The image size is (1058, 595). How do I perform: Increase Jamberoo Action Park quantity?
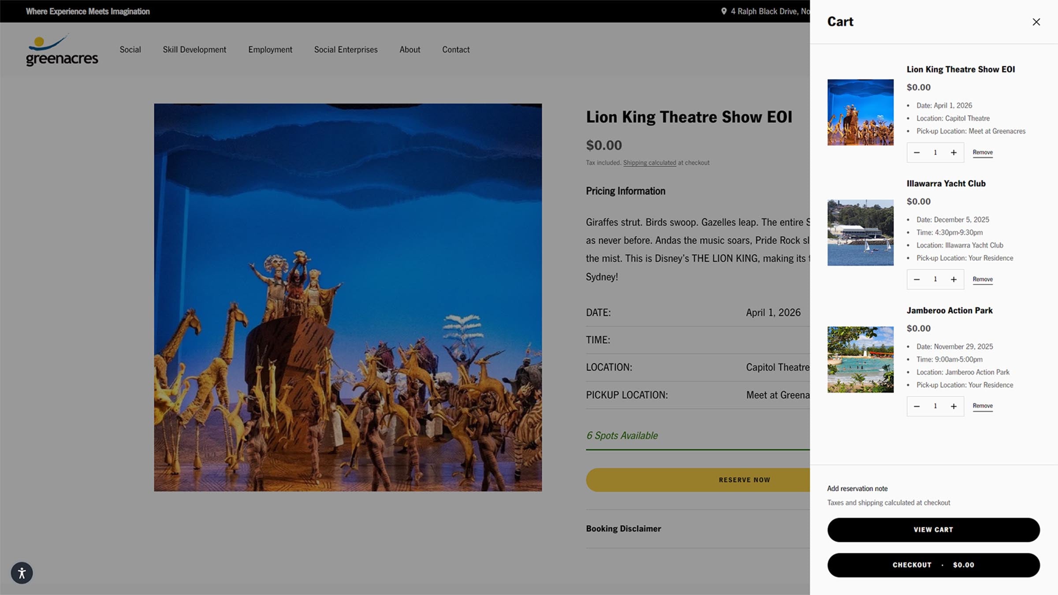point(954,406)
